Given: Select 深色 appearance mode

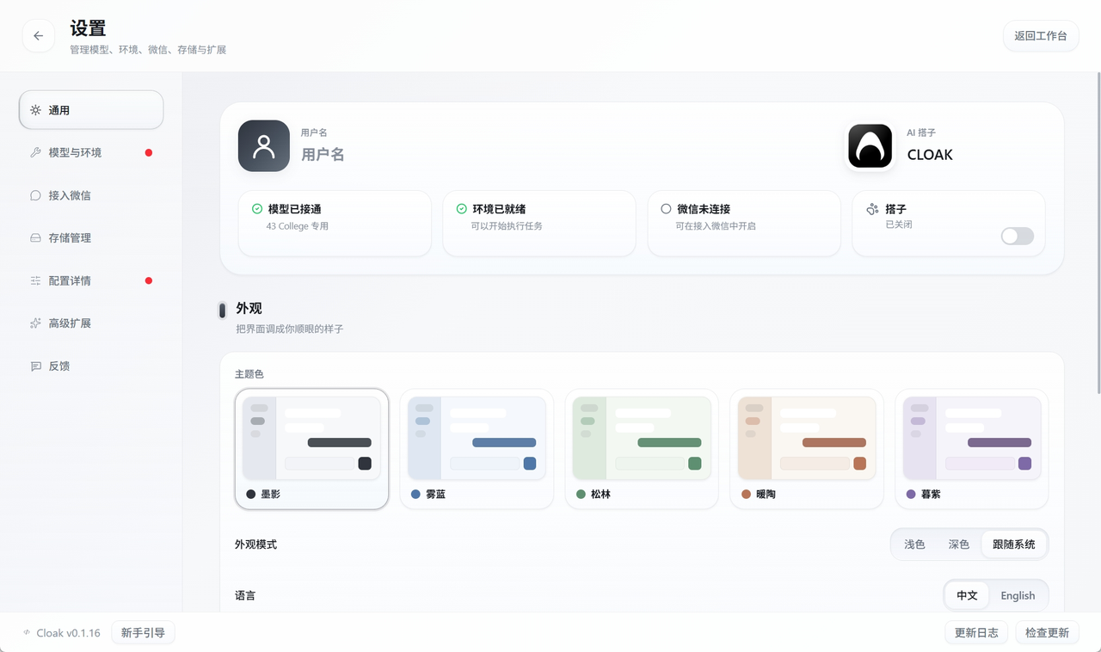Looking at the screenshot, I should 959,544.
